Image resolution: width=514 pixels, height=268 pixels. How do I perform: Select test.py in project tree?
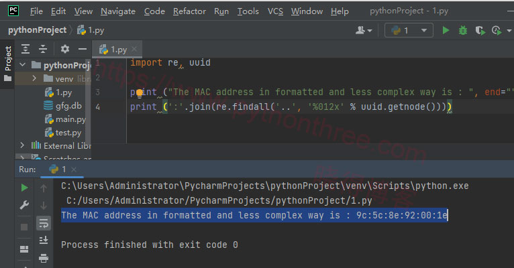click(x=63, y=133)
